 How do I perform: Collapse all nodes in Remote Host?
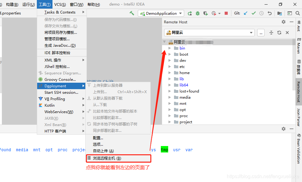click(271, 33)
